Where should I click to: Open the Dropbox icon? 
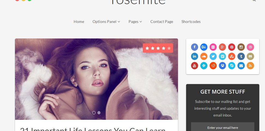(222, 65)
